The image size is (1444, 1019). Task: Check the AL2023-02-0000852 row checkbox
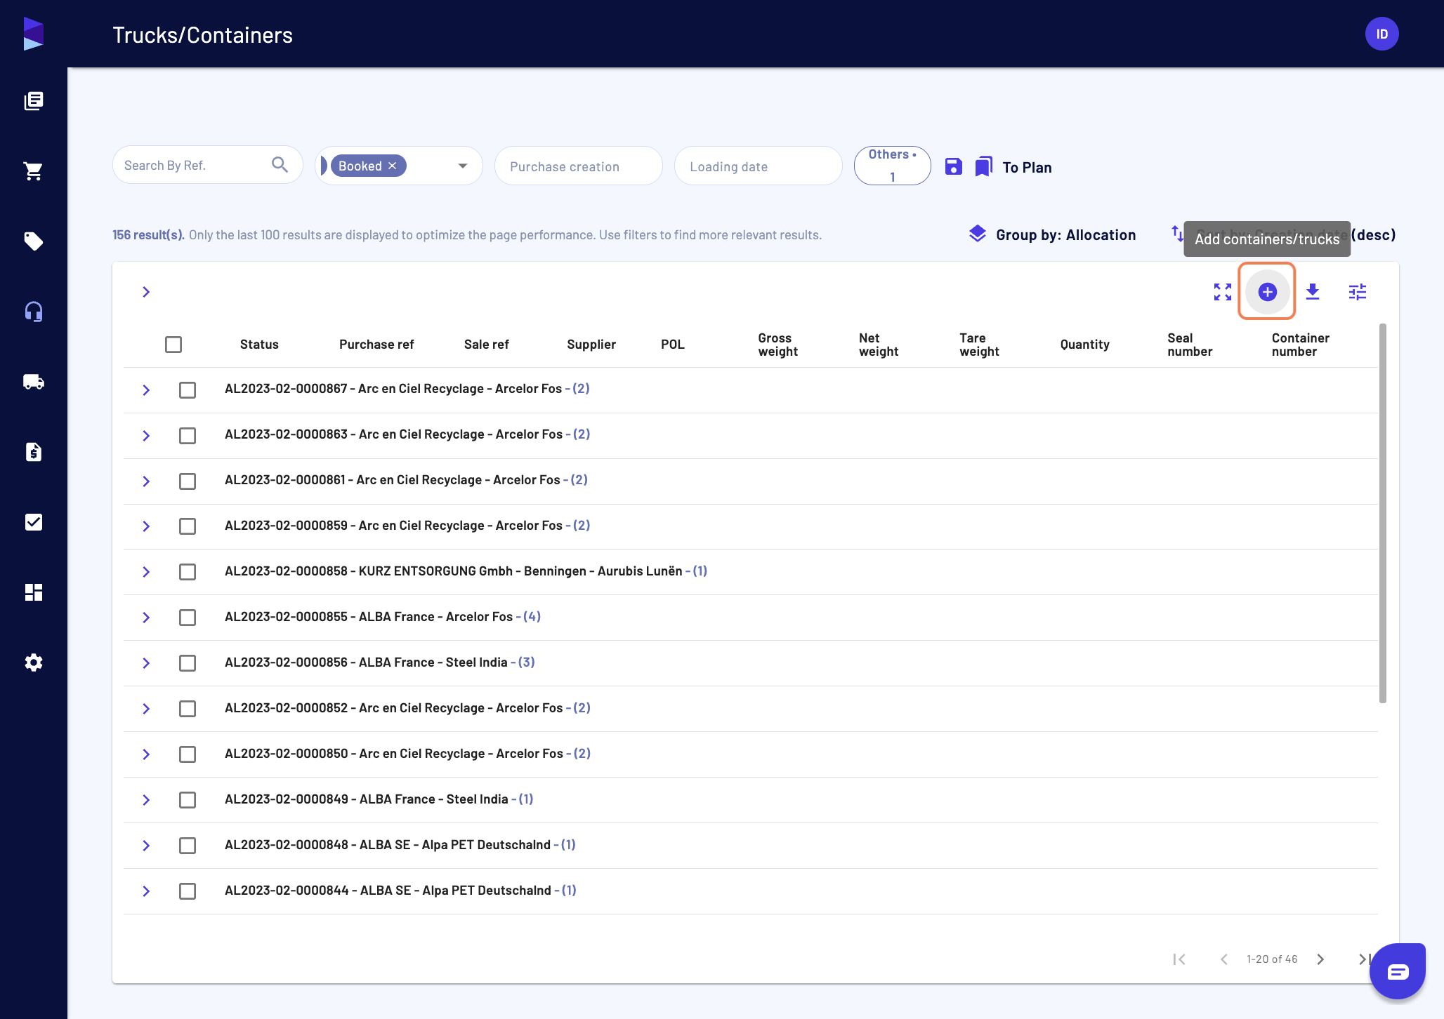point(188,709)
